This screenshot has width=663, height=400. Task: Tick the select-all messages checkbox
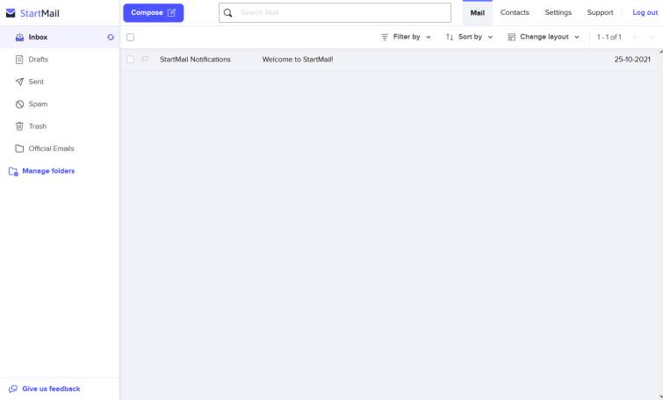coord(130,37)
